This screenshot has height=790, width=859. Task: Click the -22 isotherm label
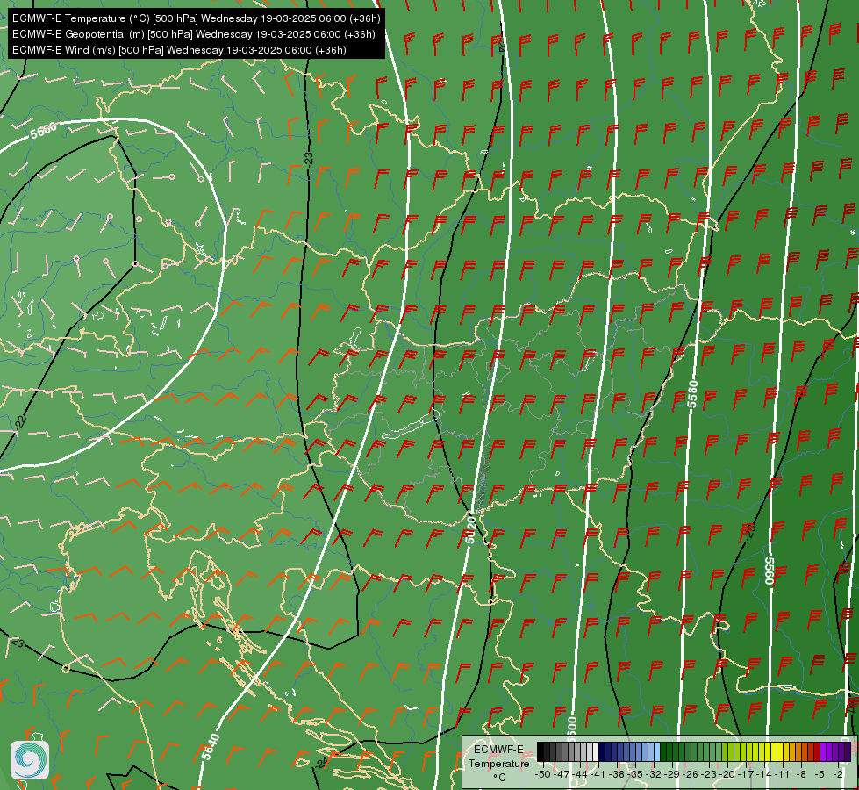pyautogui.click(x=20, y=421)
